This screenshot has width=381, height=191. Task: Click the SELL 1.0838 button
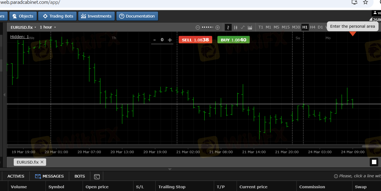[x=195, y=40]
